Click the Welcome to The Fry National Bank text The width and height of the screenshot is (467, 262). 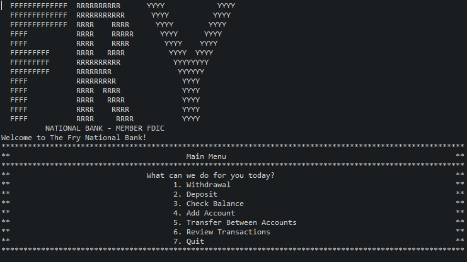coord(74,138)
